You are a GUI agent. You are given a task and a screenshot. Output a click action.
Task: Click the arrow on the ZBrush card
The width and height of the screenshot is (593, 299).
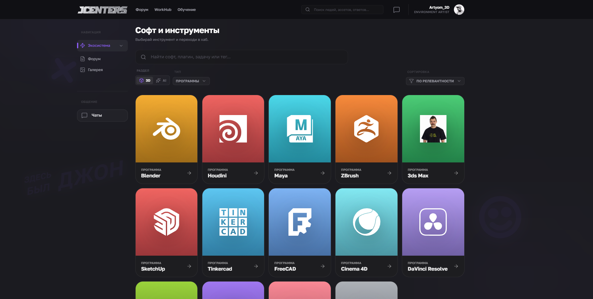click(389, 173)
